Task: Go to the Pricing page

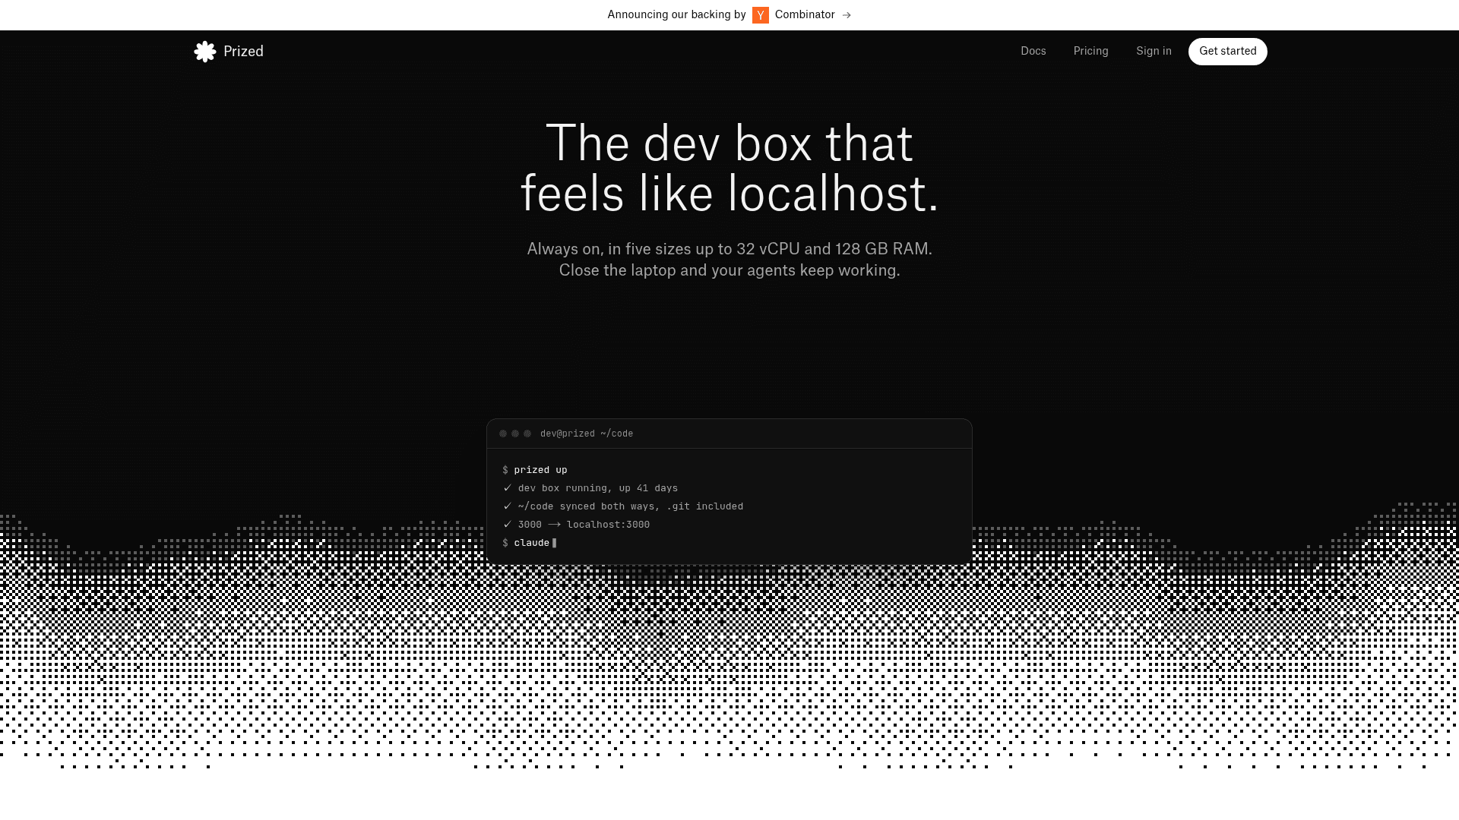Action: point(1091,51)
